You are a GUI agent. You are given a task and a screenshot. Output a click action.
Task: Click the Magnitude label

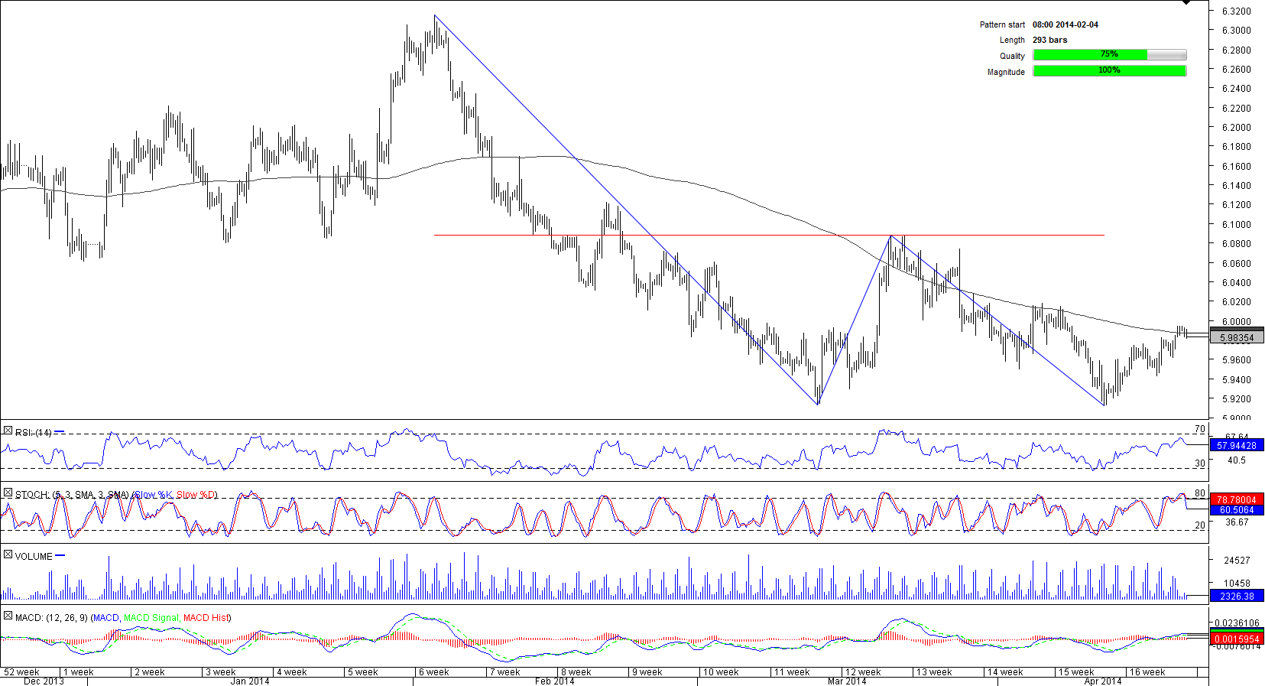(x=1006, y=73)
